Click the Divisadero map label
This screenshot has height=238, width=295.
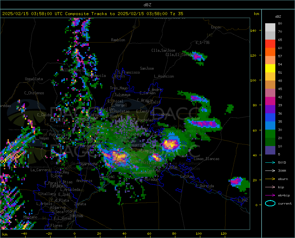pyautogui.click(x=160, y=114)
